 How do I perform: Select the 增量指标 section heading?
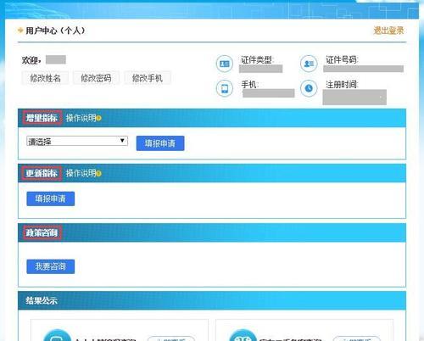coord(42,118)
